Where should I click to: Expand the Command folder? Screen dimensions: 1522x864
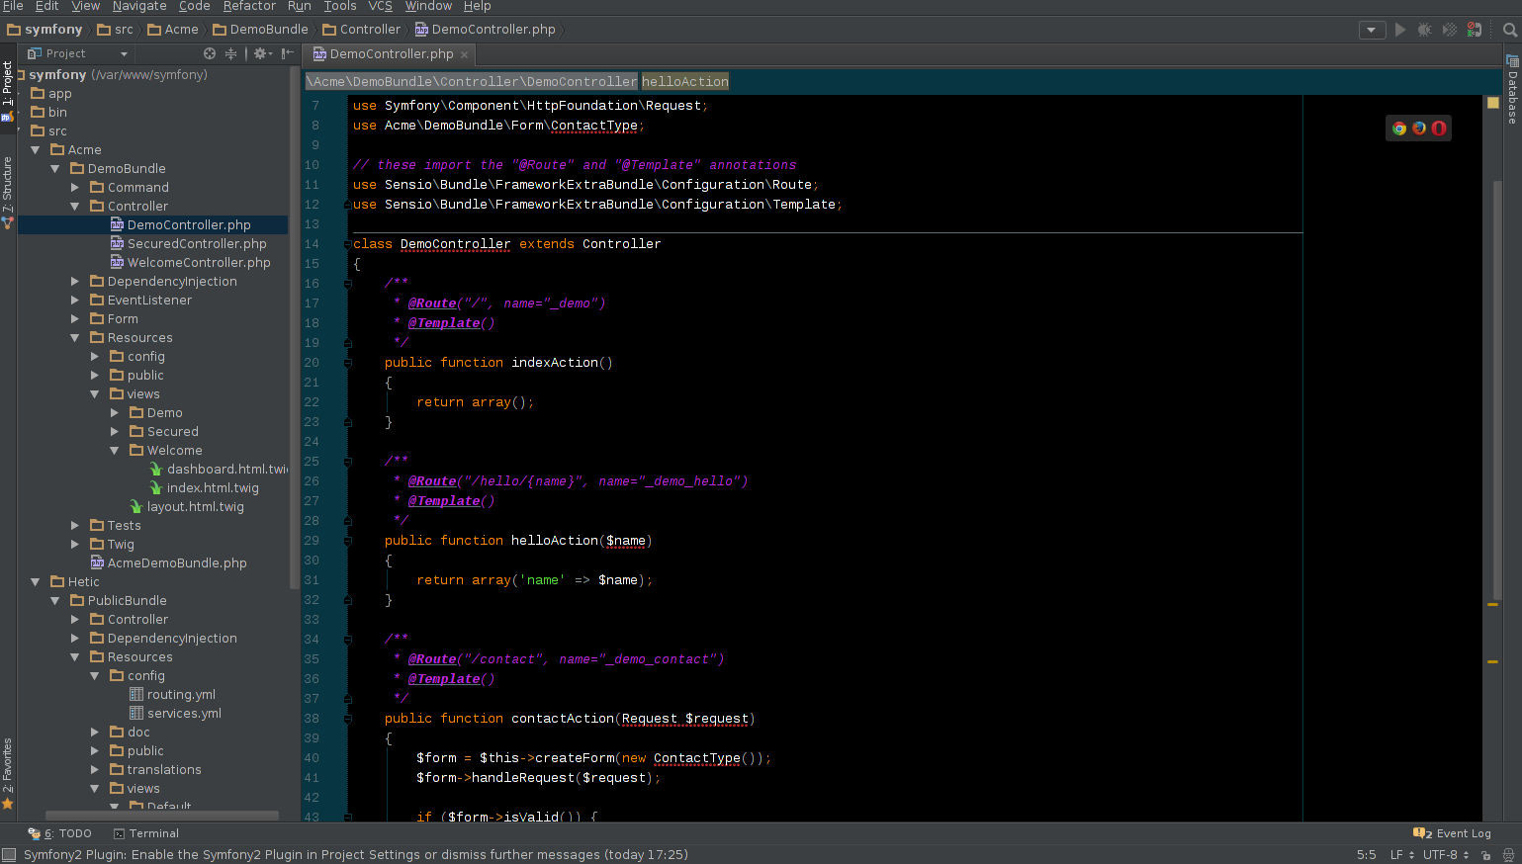click(x=75, y=188)
